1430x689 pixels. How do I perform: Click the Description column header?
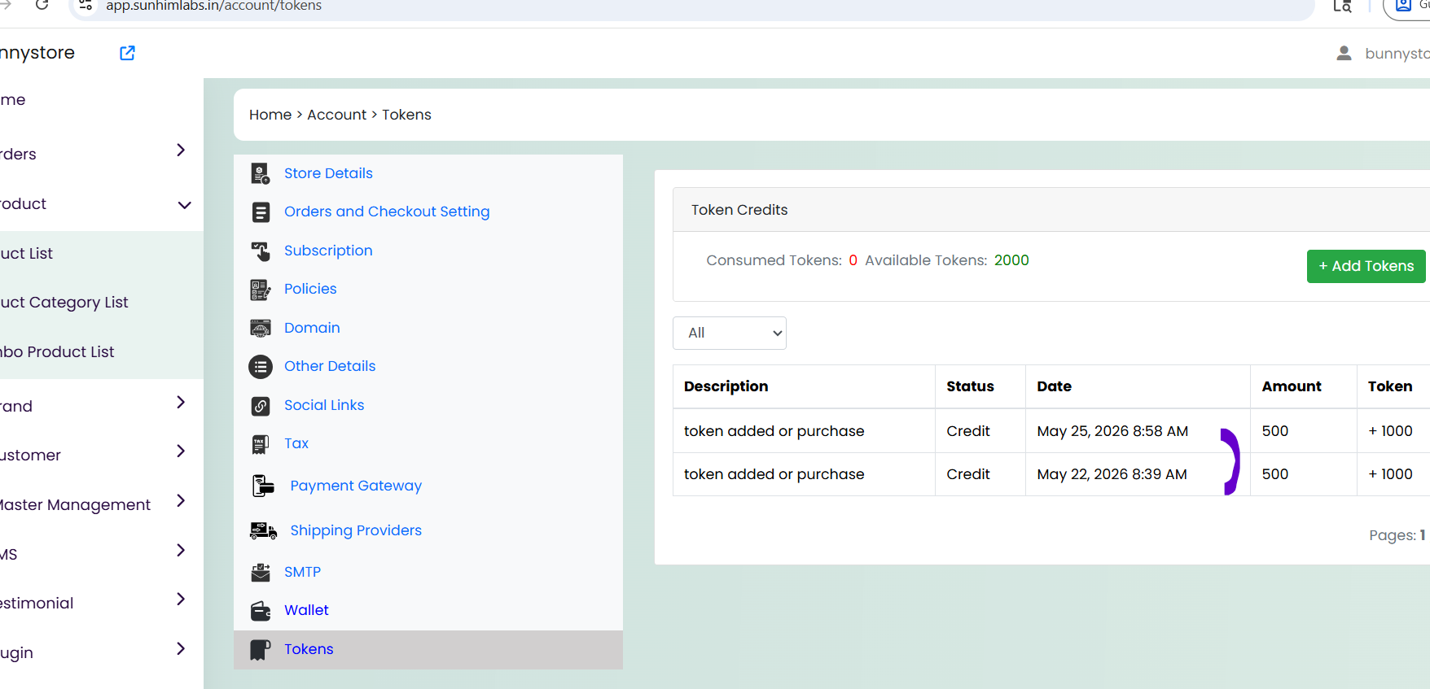point(726,386)
